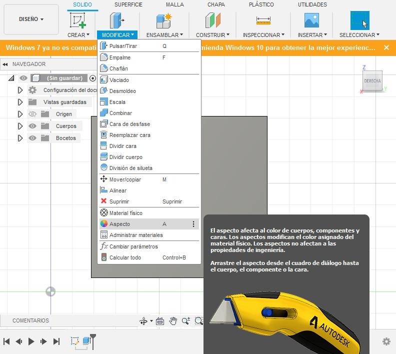
Task: Expand the Vistas guardadas node
Action: (20, 102)
